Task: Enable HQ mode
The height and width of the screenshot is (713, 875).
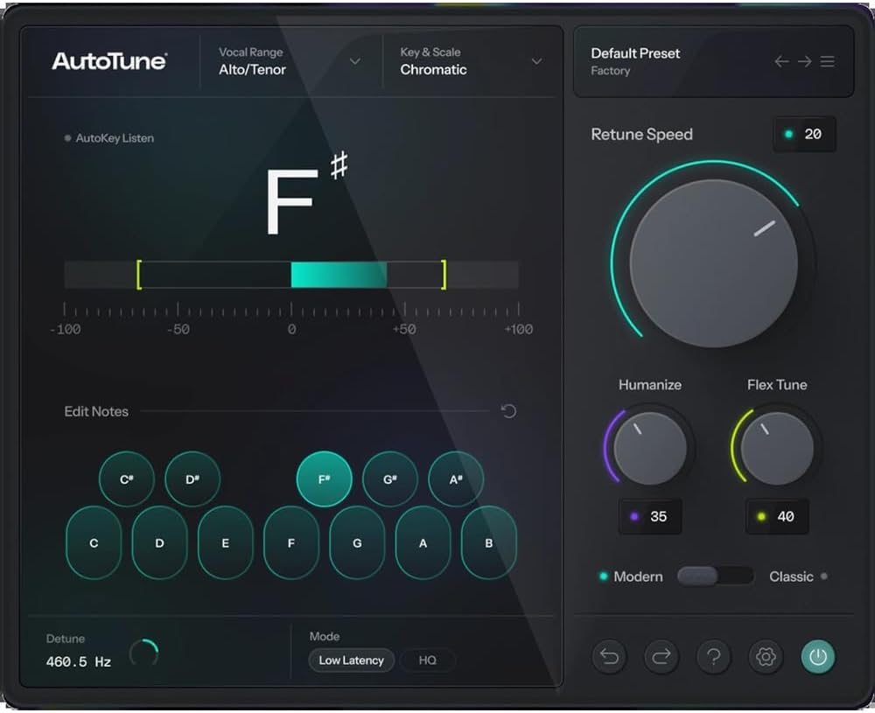Action: tap(428, 660)
